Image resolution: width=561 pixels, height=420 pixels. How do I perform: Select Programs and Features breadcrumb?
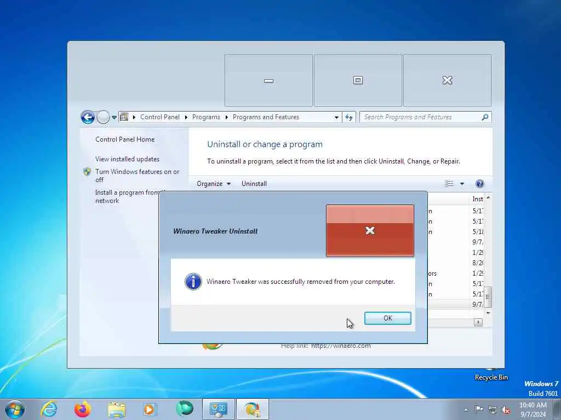(x=266, y=117)
